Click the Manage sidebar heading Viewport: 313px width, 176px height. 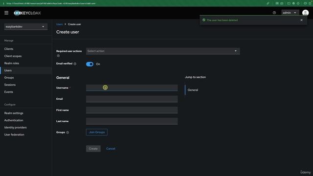[9, 41]
